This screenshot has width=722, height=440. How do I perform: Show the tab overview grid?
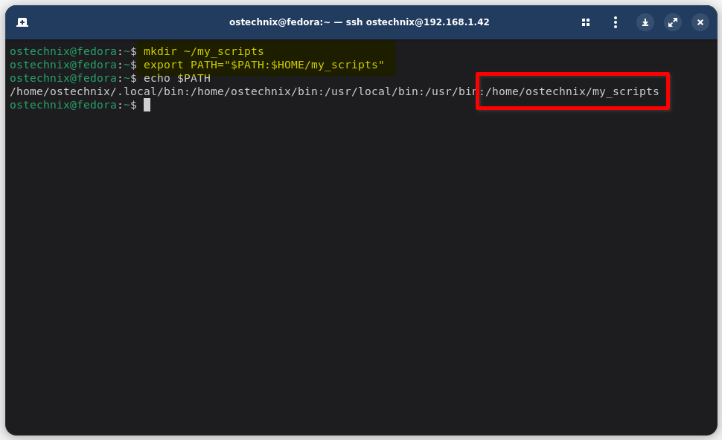[x=586, y=22]
